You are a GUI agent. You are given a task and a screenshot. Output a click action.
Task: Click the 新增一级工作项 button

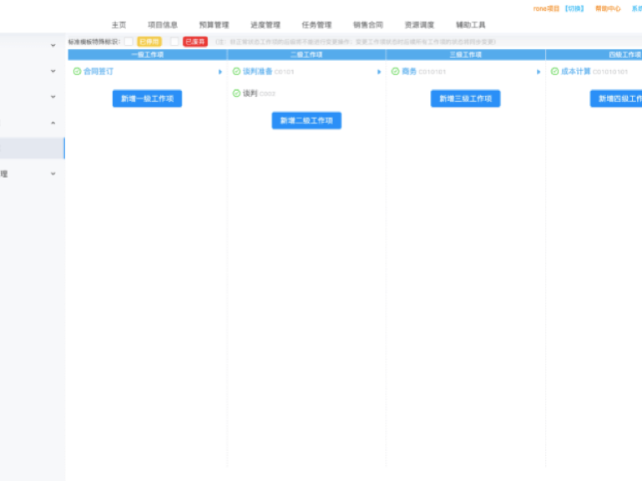coord(147,99)
